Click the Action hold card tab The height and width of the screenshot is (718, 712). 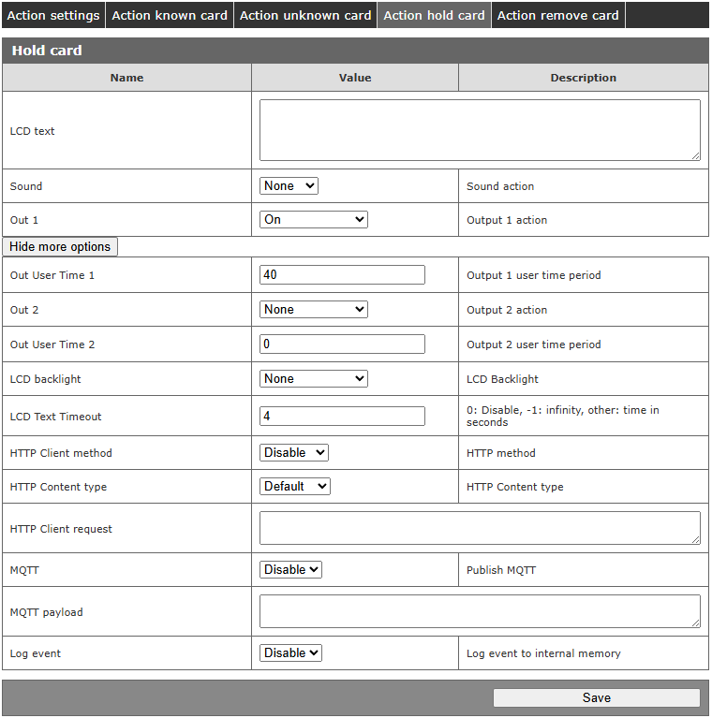tap(434, 15)
